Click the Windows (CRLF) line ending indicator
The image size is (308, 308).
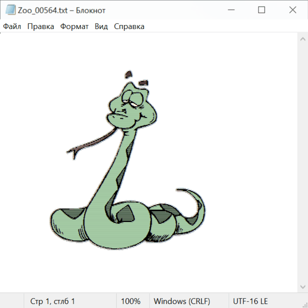coord(182,301)
